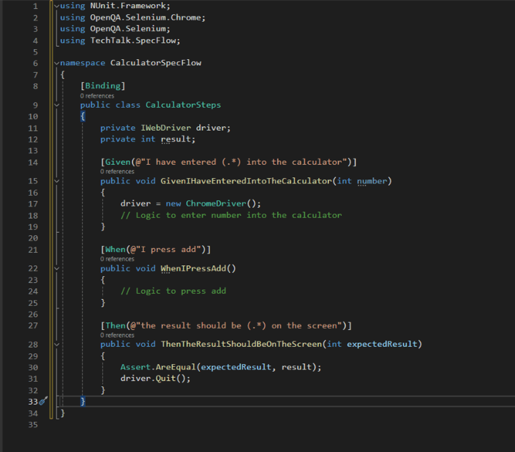Screen dimensions: 515x452
Task: Click the Given attribute keyword on line 14
Action: 118,162
